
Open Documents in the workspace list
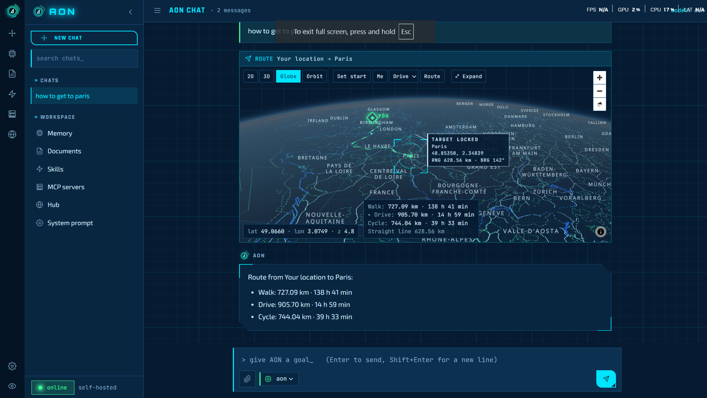[84, 151]
